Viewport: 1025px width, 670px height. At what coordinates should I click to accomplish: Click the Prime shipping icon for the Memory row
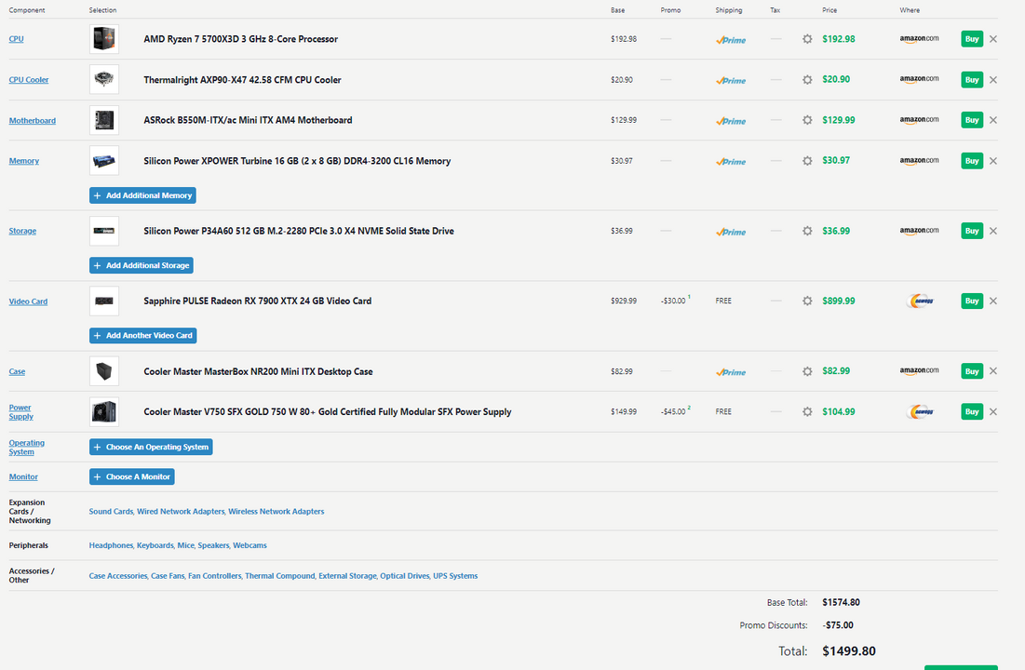pyautogui.click(x=731, y=161)
